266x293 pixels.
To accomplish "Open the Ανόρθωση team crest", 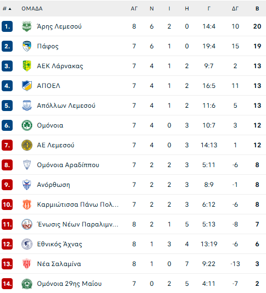I will 27,185.
